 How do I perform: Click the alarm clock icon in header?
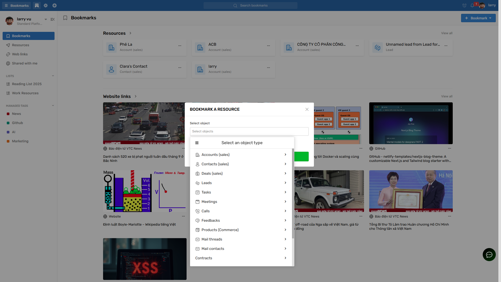pos(464,5)
